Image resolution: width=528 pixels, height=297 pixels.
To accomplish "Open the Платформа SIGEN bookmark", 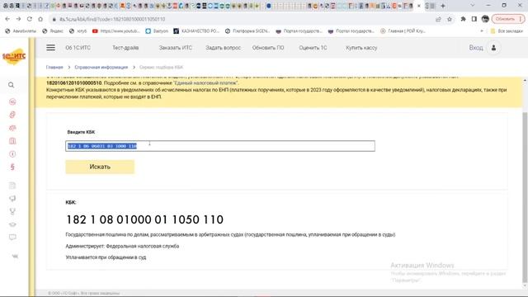I will 247,31.
